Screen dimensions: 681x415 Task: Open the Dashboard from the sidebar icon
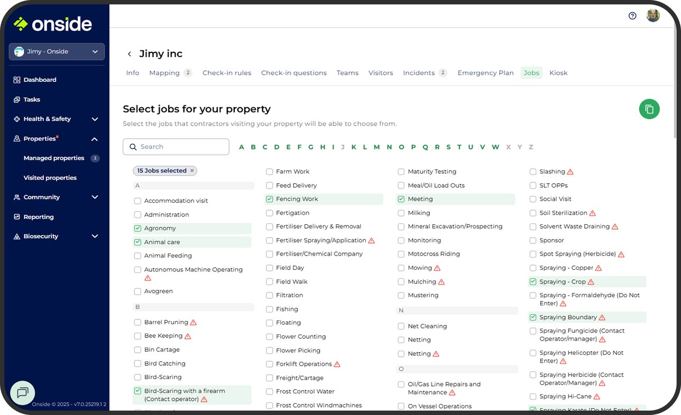(x=16, y=79)
